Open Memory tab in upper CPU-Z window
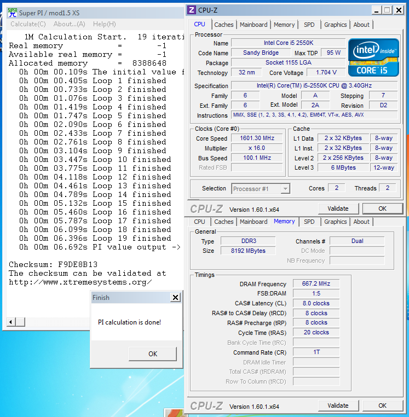 pos(284,25)
